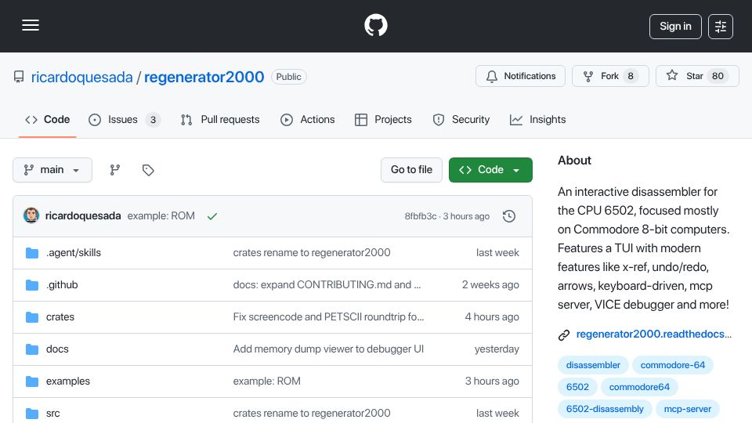Click the Star count 80
Screen dimensions: 752x423
pyautogui.click(x=718, y=76)
